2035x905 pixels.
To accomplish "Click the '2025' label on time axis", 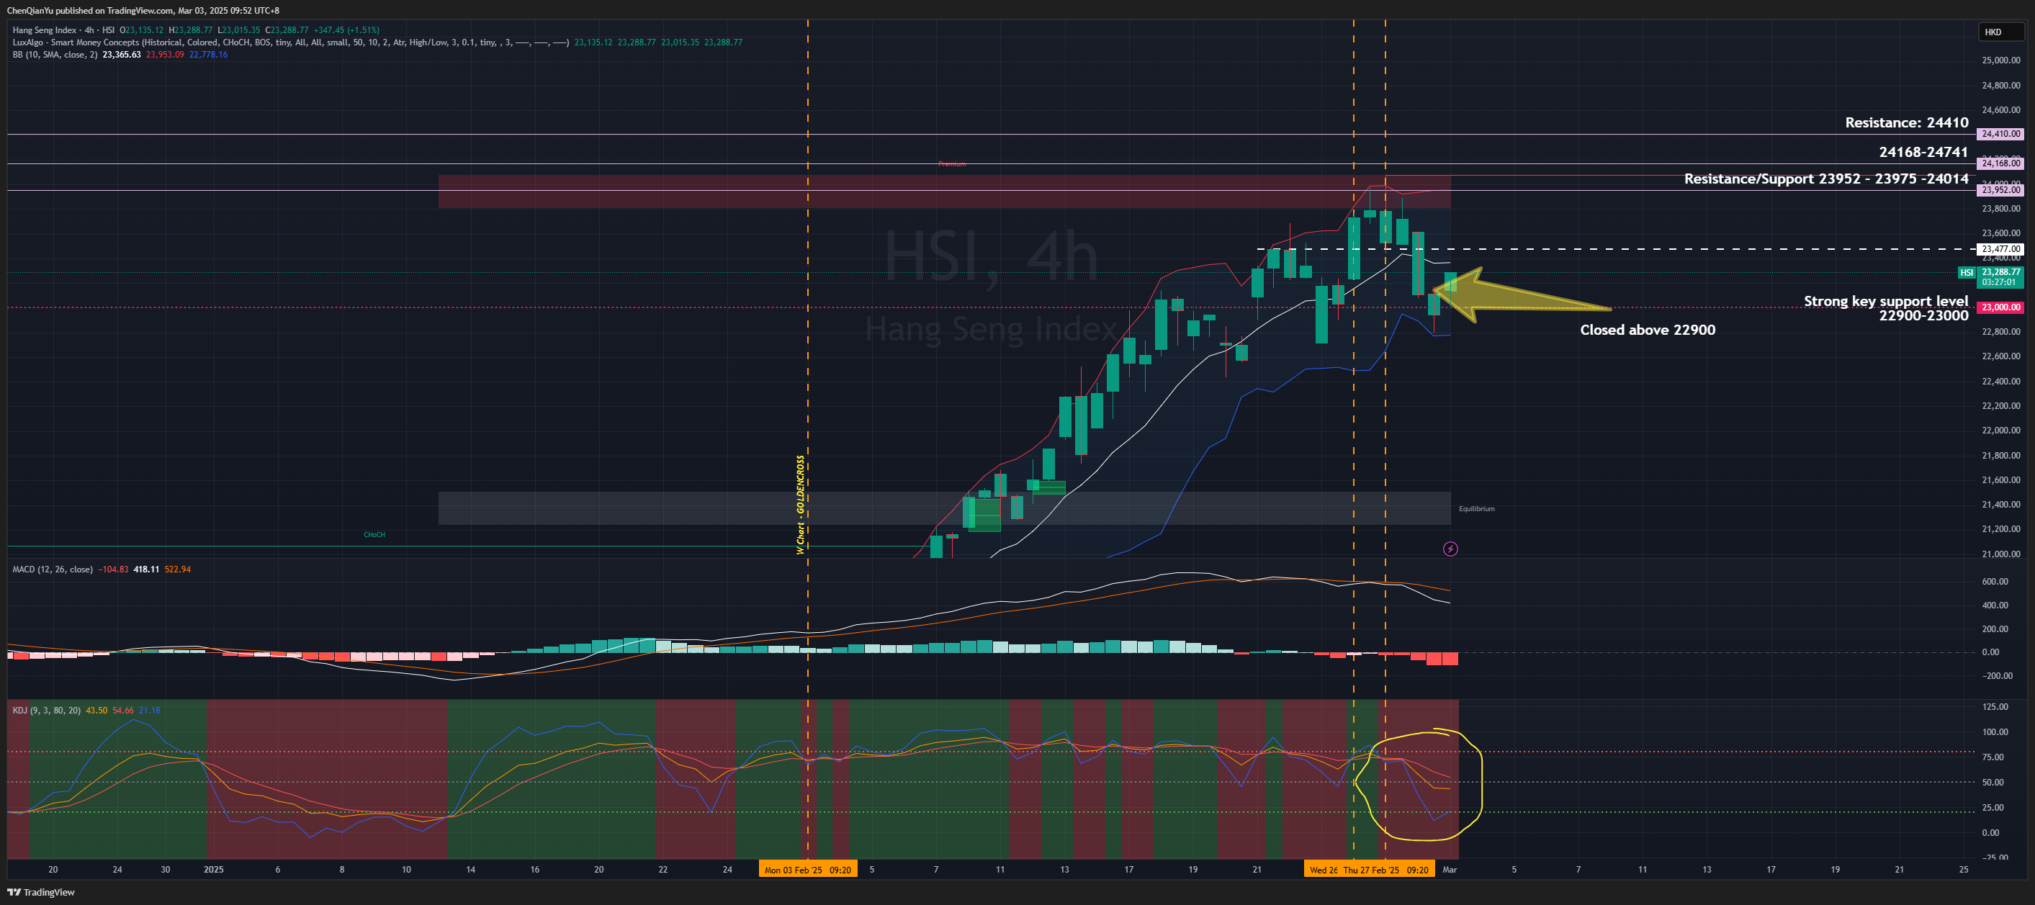I will tap(213, 870).
